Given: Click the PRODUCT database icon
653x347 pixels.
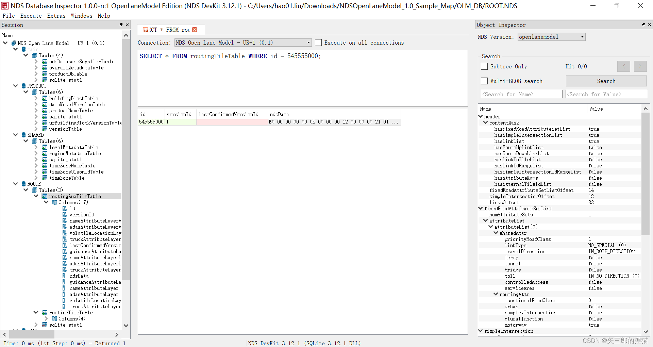Looking at the screenshot, I should pos(24,86).
